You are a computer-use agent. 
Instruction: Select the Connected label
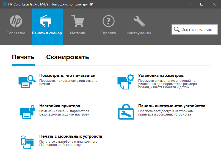click(x=16, y=33)
